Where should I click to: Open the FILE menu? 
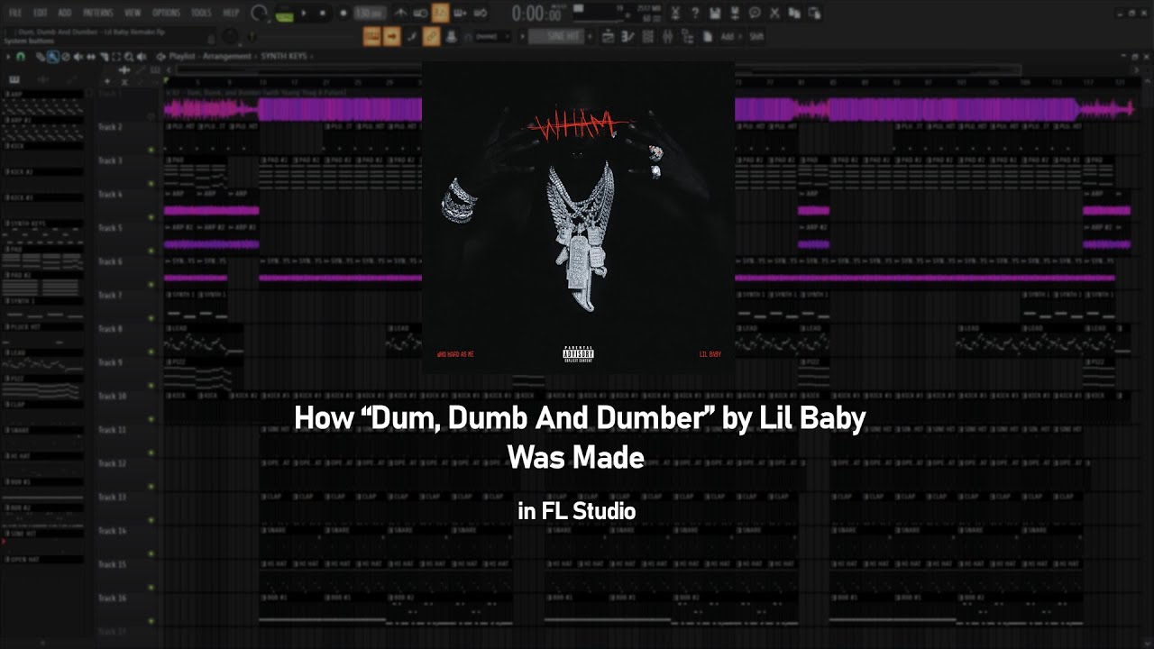coord(15,13)
